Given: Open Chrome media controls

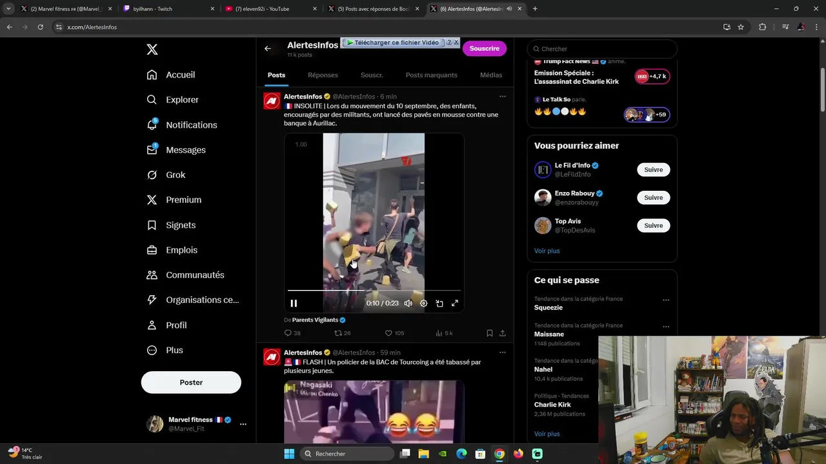Looking at the screenshot, I should coord(785,27).
